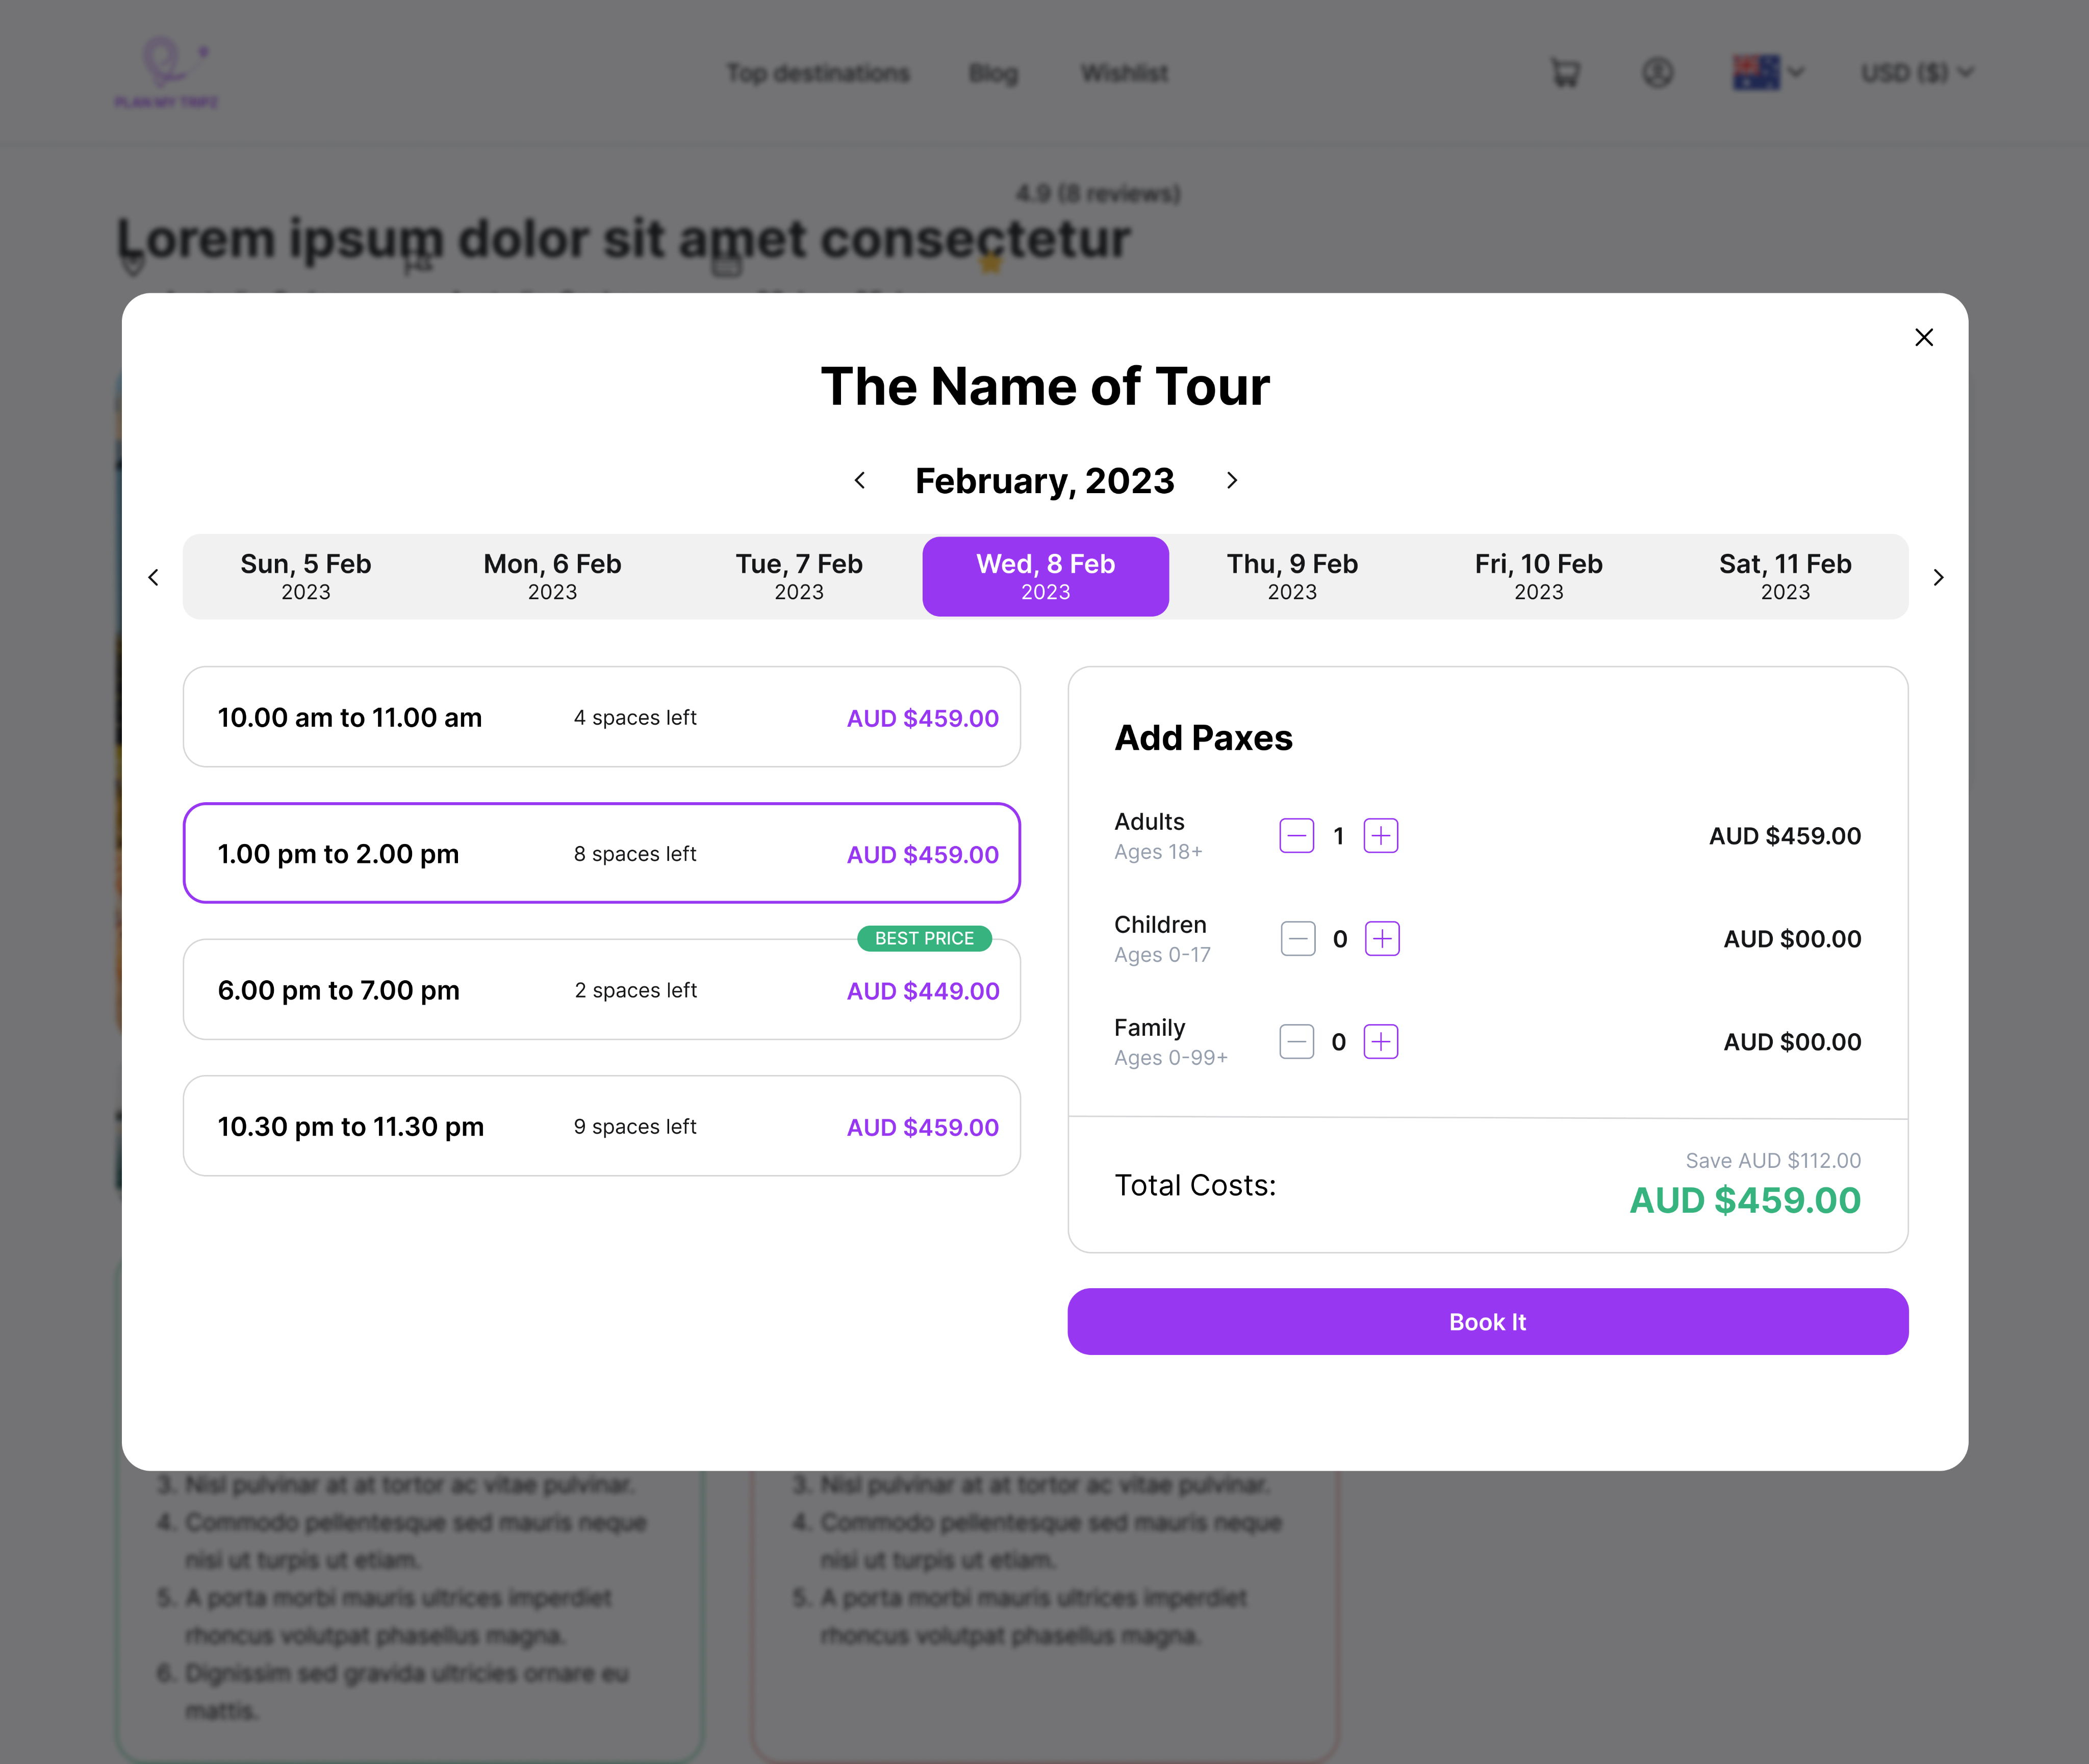Viewport: 2089px width, 1764px height.
Task: Click the Children minus icon
Action: pos(1297,938)
